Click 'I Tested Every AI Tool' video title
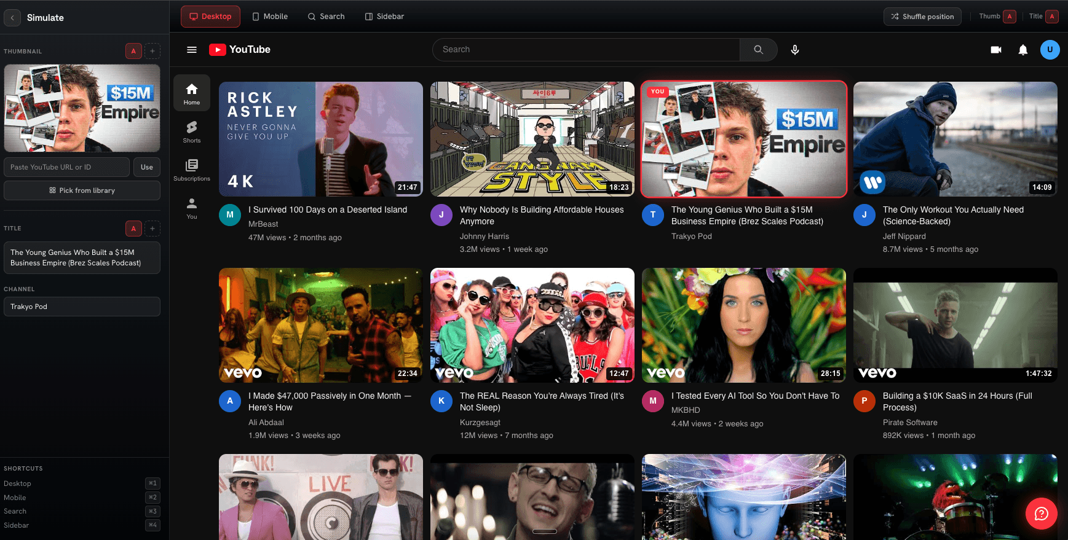Image resolution: width=1068 pixels, height=540 pixels. (x=755, y=396)
